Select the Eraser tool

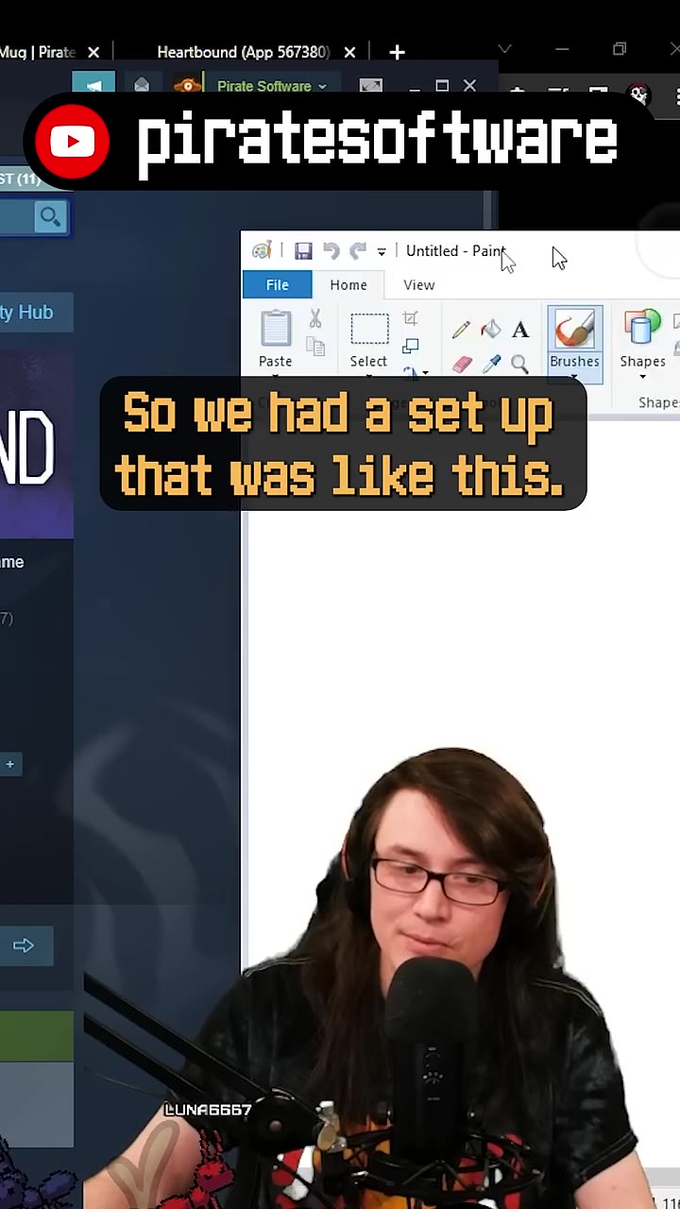click(461, 364)
